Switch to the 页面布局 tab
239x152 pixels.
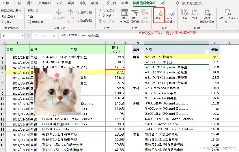pyautogui.click(x=45, y=3)
